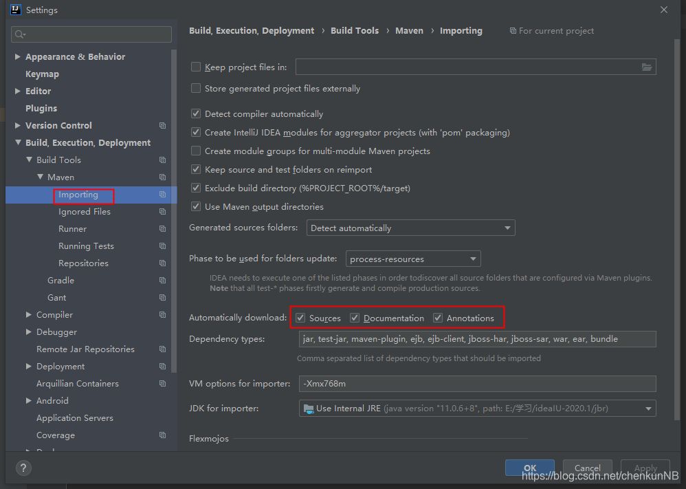
Task: Enable Keep project files in checkbox
Action: click(x=196, y=67)
